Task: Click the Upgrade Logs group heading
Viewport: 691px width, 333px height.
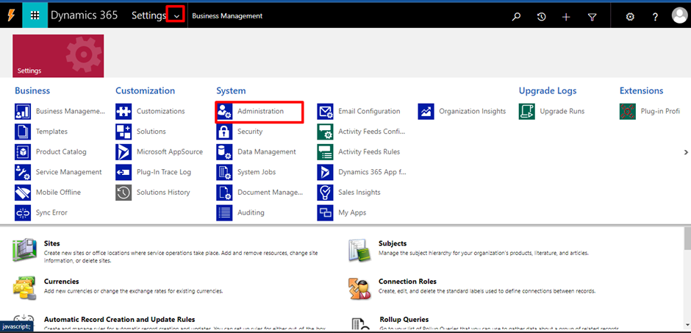Action: tap(548, 90)
